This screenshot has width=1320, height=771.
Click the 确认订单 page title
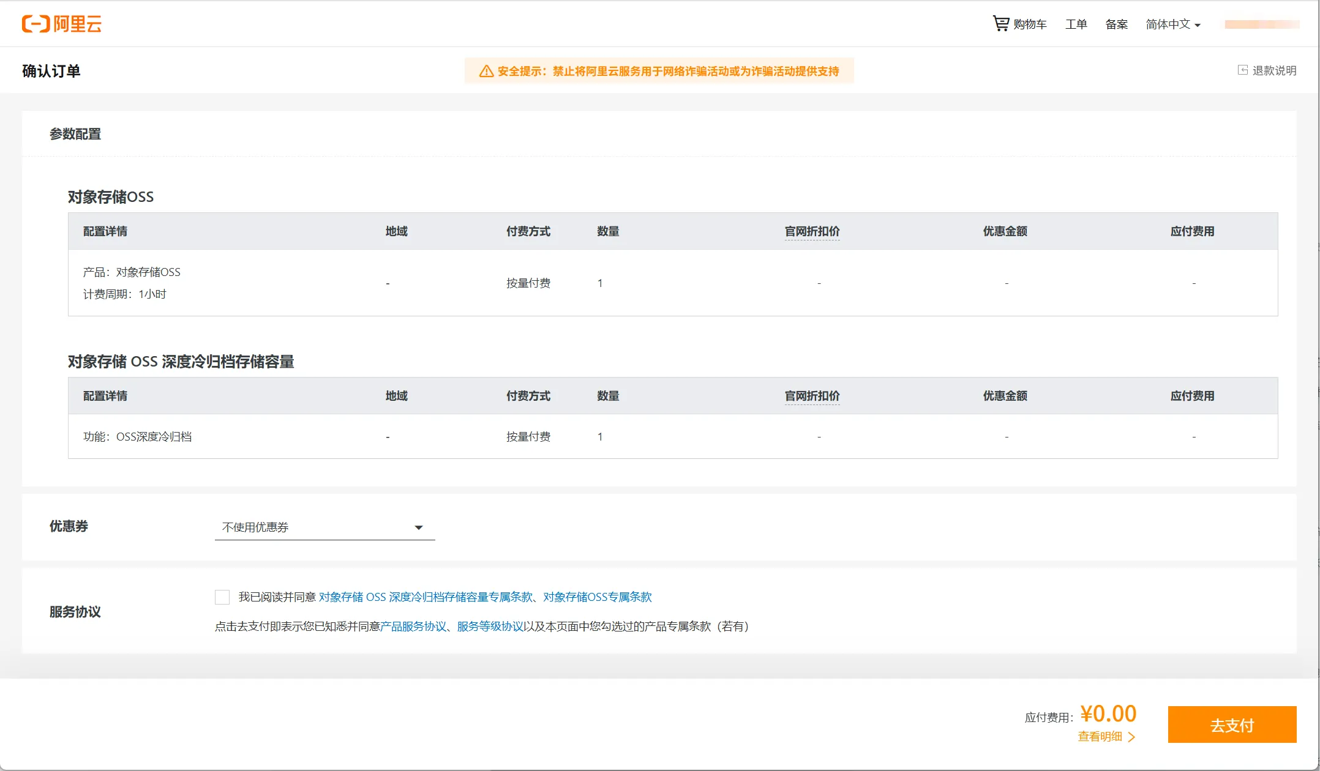pyautogui.click(x=51, y=71)
